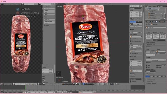Open Maximum Draw Type Textured dropdown

(x=151, y=71)
